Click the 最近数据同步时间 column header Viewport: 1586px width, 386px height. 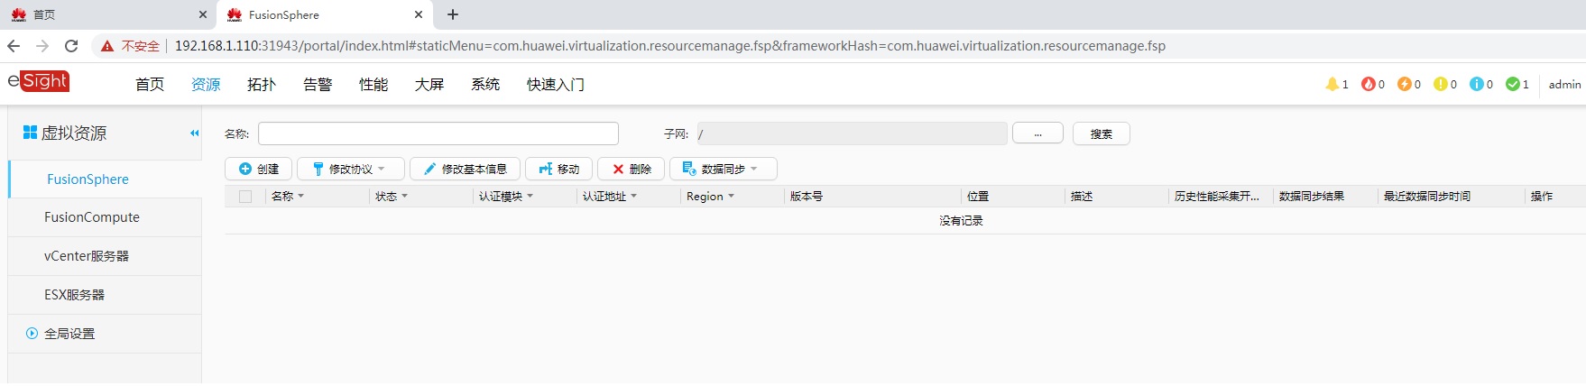[1427, 197]
